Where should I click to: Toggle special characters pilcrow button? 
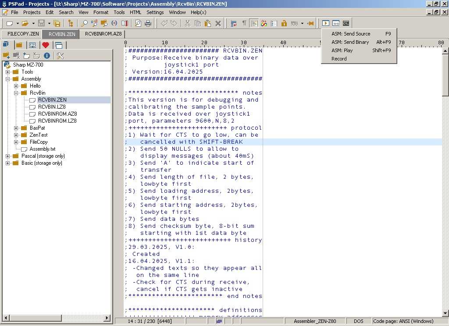tap(244, 24)
